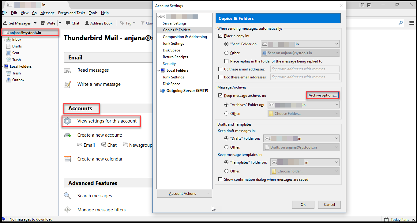Open Get Messages dropdown arrow
This screenshot has height=223, width=417.
click(35, 23)
